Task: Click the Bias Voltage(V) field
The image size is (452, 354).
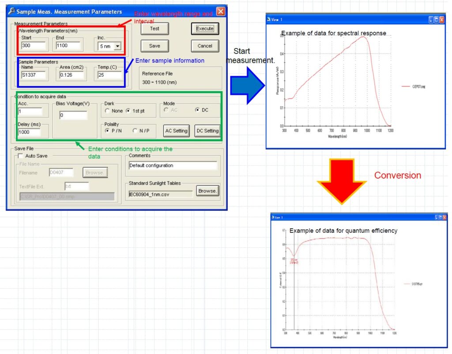Action: (73, 115)
